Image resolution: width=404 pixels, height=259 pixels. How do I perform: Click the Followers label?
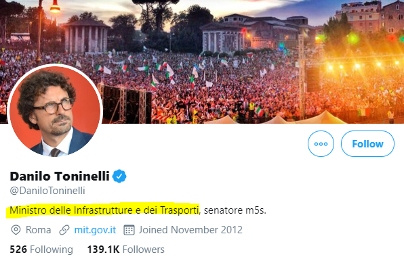tap(143, 250)
